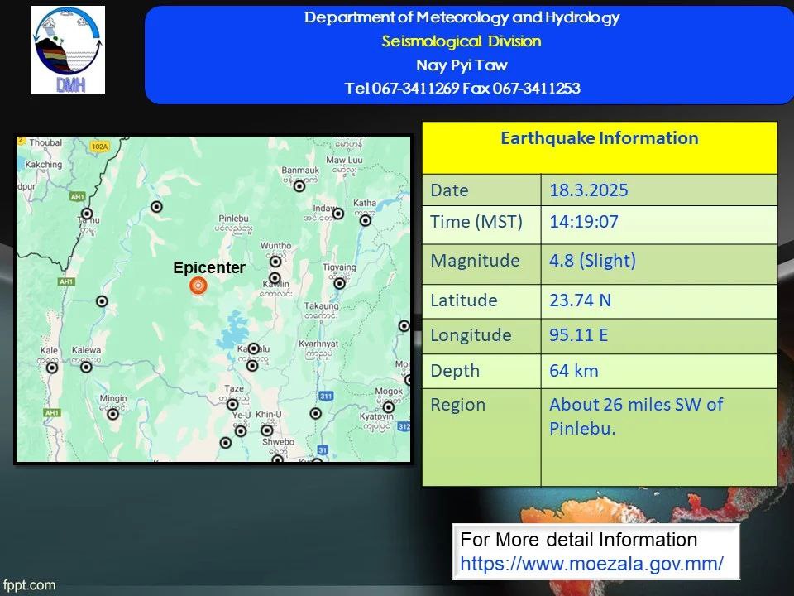The height and width of the screenshot is (596, 794).
Task: Select the Kale town marker
Action: 51,368
